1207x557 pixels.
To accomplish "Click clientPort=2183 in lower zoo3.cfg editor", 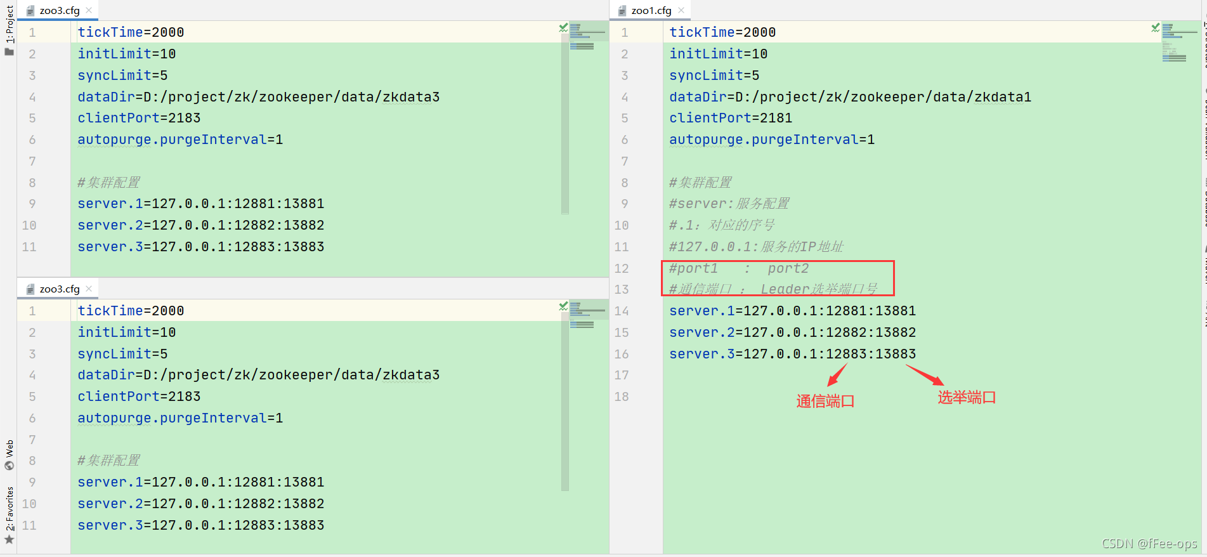I will pos(139,396).
